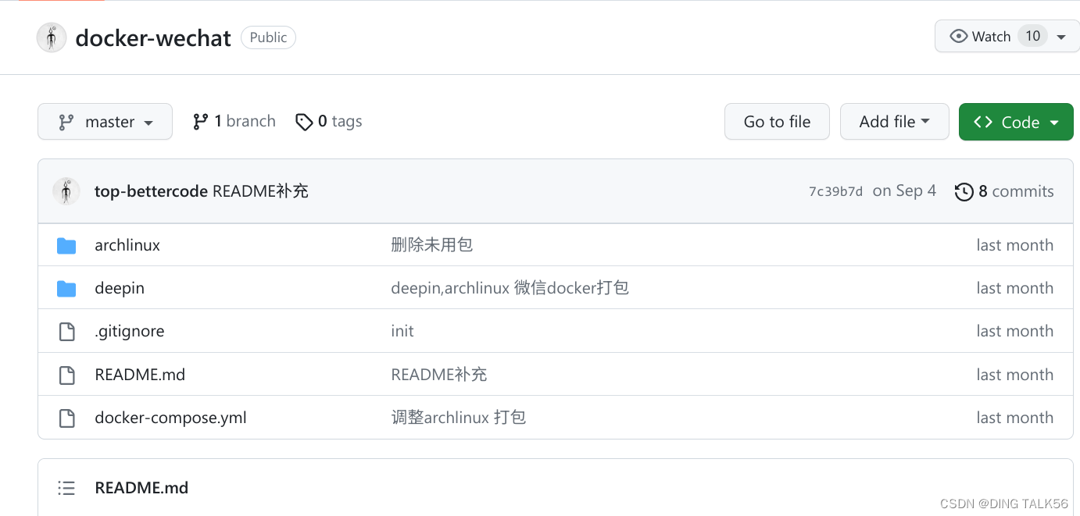Image resolution: width=1080 pixels, height=516 pixels.
Task: Click the eye icon inside the Watch button
Action: click(x=957, y=36)
